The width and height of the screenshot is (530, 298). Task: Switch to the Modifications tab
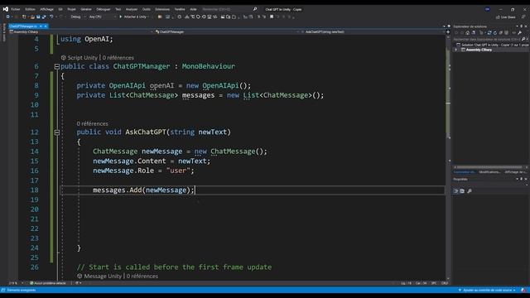tap(489, 172)
